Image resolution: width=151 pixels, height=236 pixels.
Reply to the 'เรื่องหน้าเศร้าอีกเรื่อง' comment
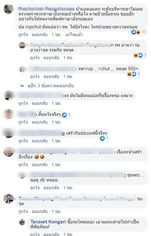39,165
